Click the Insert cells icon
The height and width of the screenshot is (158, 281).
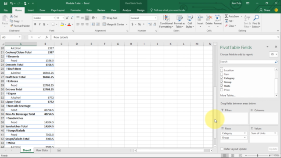pyautogui.click(x=200, y=18)
